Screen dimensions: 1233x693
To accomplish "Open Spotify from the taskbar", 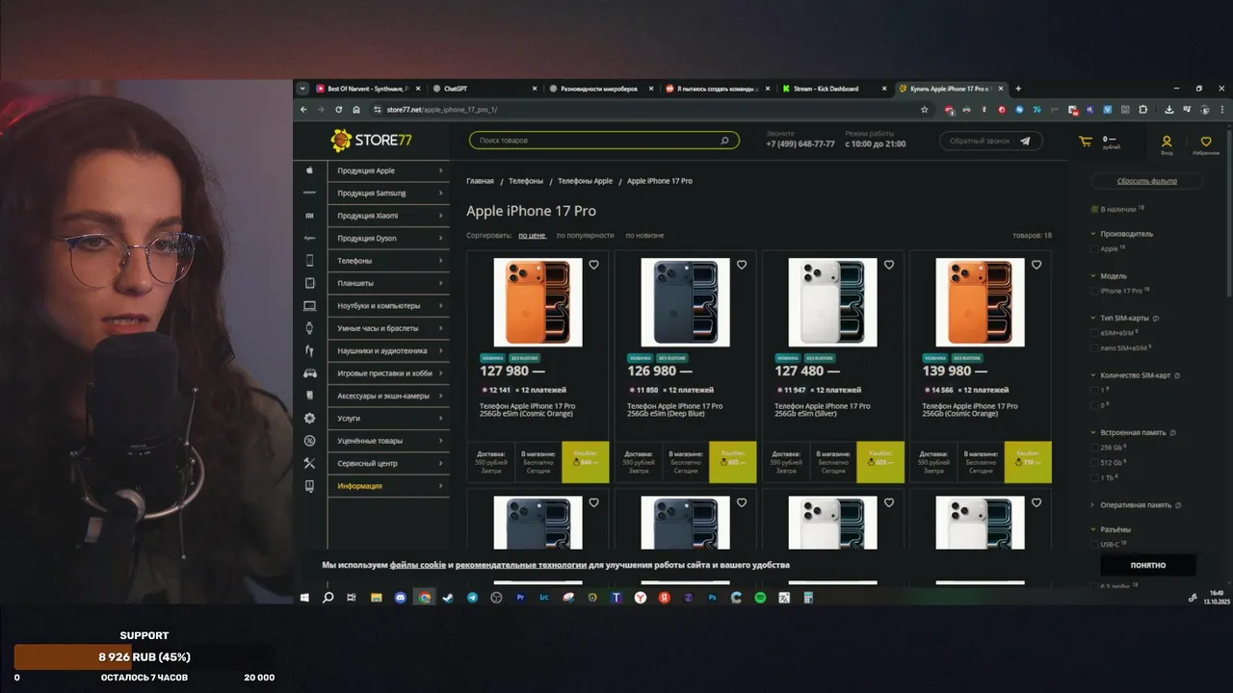I will click(x=760, y=598).
